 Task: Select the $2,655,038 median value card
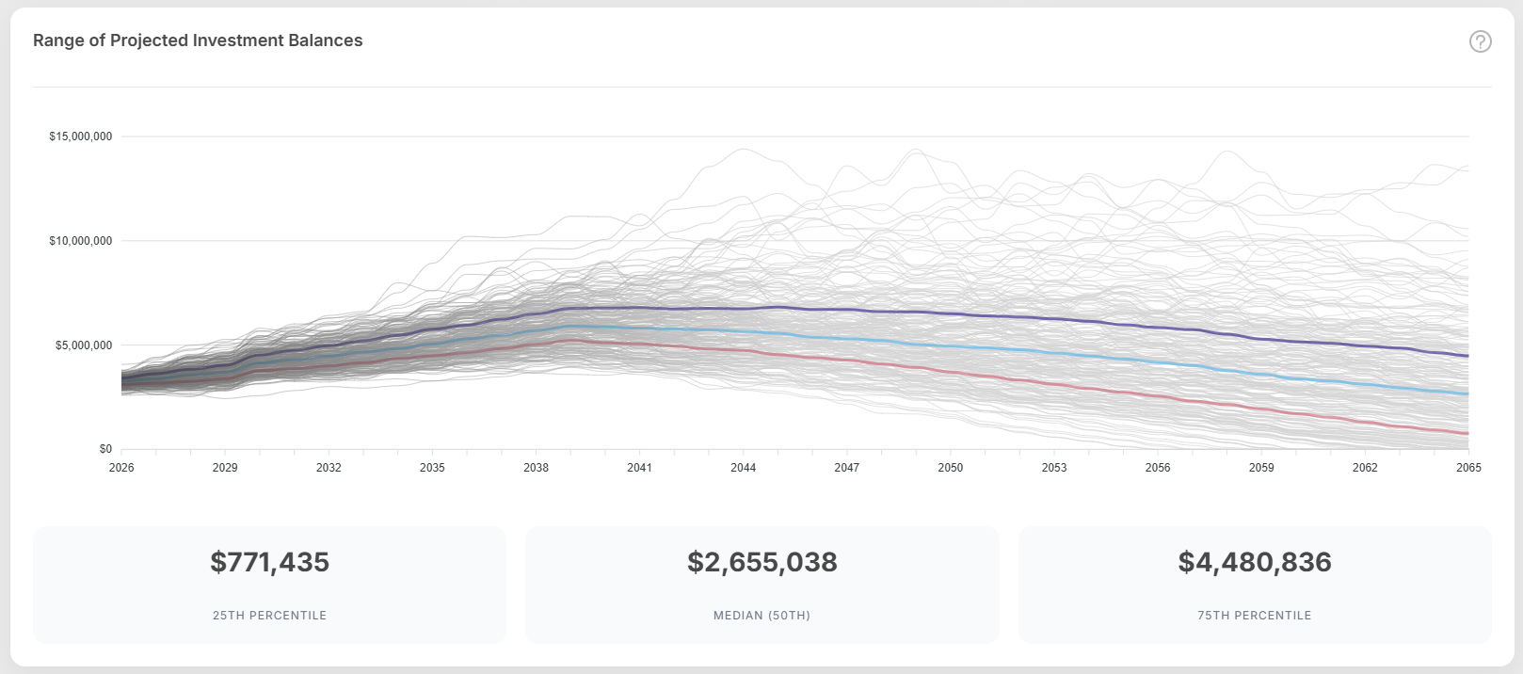(761, 584)
